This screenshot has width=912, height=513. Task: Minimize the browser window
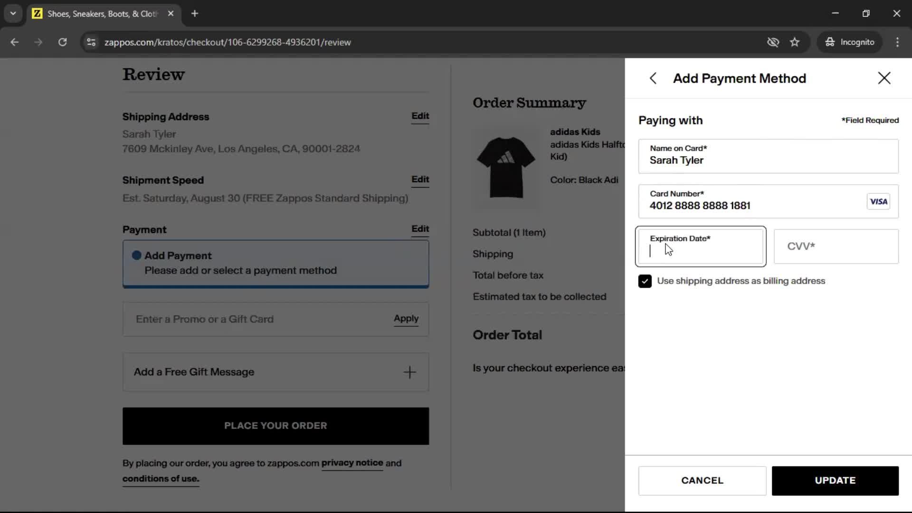pos(836,13)
